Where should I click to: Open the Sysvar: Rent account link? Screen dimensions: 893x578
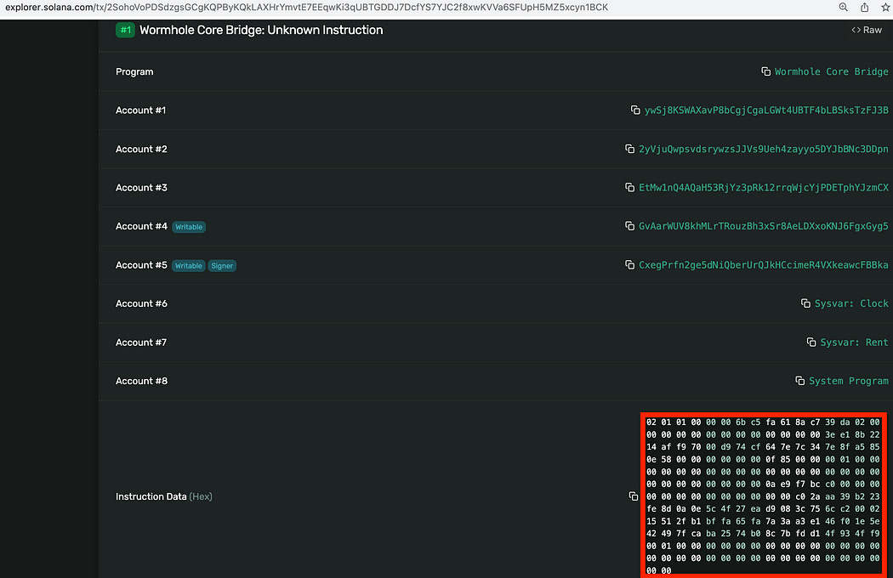[x=854, y=343]
